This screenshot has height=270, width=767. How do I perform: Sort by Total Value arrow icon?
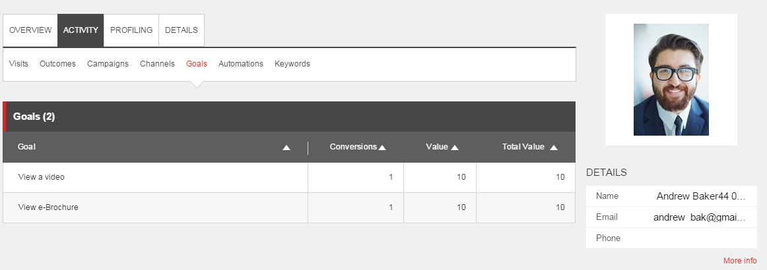click(x=554, y=148)
